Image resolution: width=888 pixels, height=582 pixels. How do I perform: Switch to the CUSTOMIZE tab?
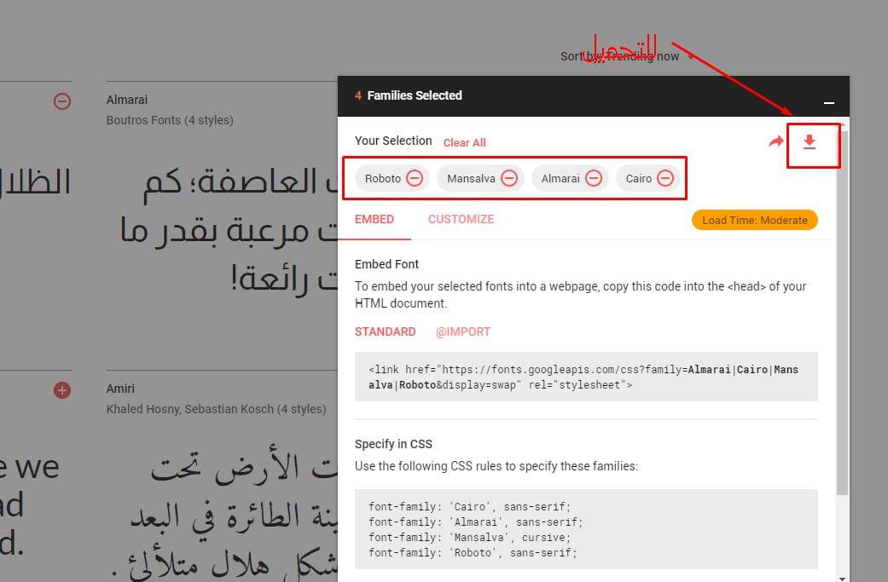[461, 220]
